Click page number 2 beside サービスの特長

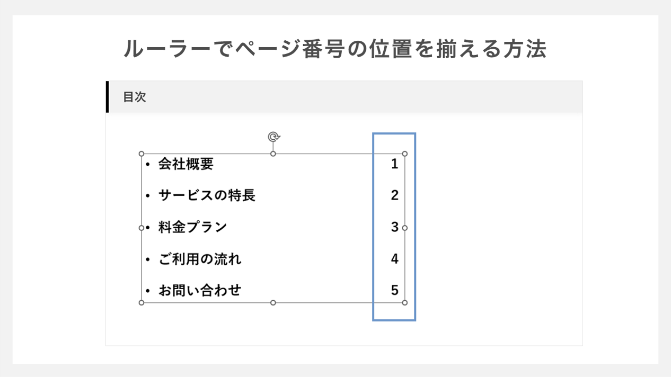[x=394, y=195]
